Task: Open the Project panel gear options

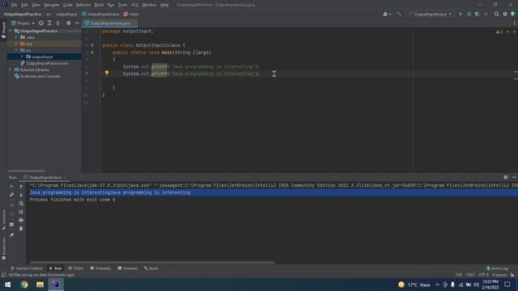Action: (68, 23)
